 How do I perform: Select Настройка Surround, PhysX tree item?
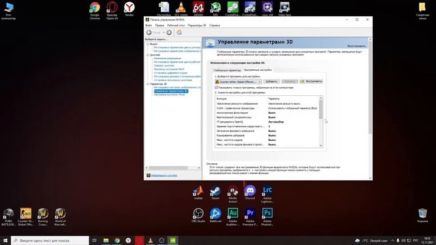click(x=170, y=95)
